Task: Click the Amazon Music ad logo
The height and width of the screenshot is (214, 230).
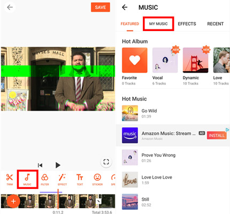Action: tap(130, 135)
